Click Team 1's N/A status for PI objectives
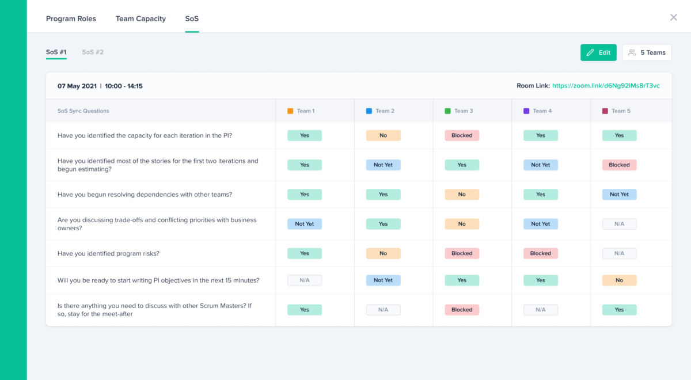This screenshot has width=691, height=380. [x=305, y=280]
